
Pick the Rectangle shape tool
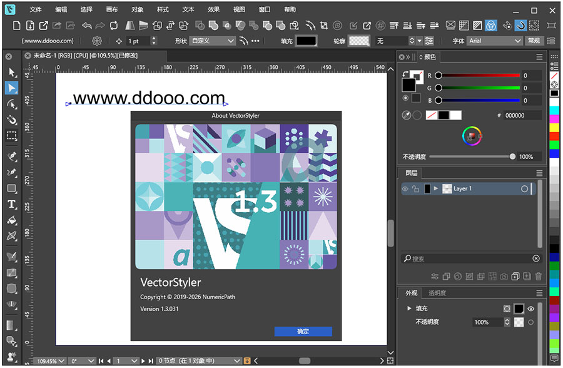(x=11, y=188)
